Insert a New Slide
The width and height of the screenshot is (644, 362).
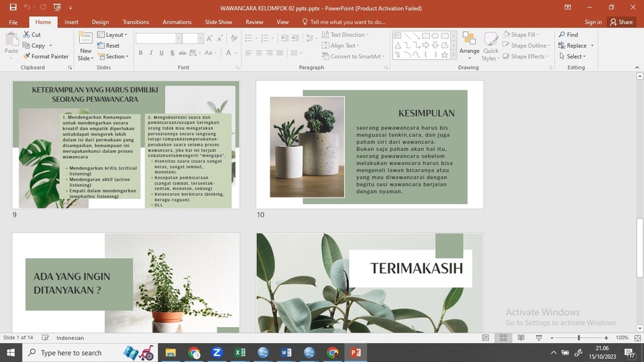click(x=85, y=46)
